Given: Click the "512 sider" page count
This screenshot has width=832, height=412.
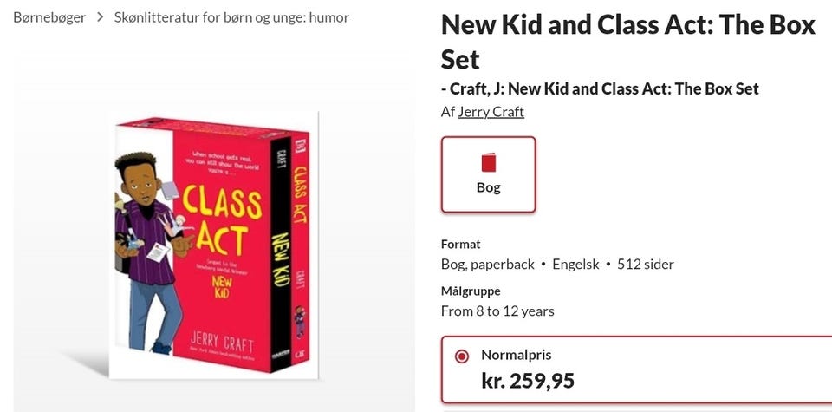Looking at the screenshot, I should tap(645, 265).
